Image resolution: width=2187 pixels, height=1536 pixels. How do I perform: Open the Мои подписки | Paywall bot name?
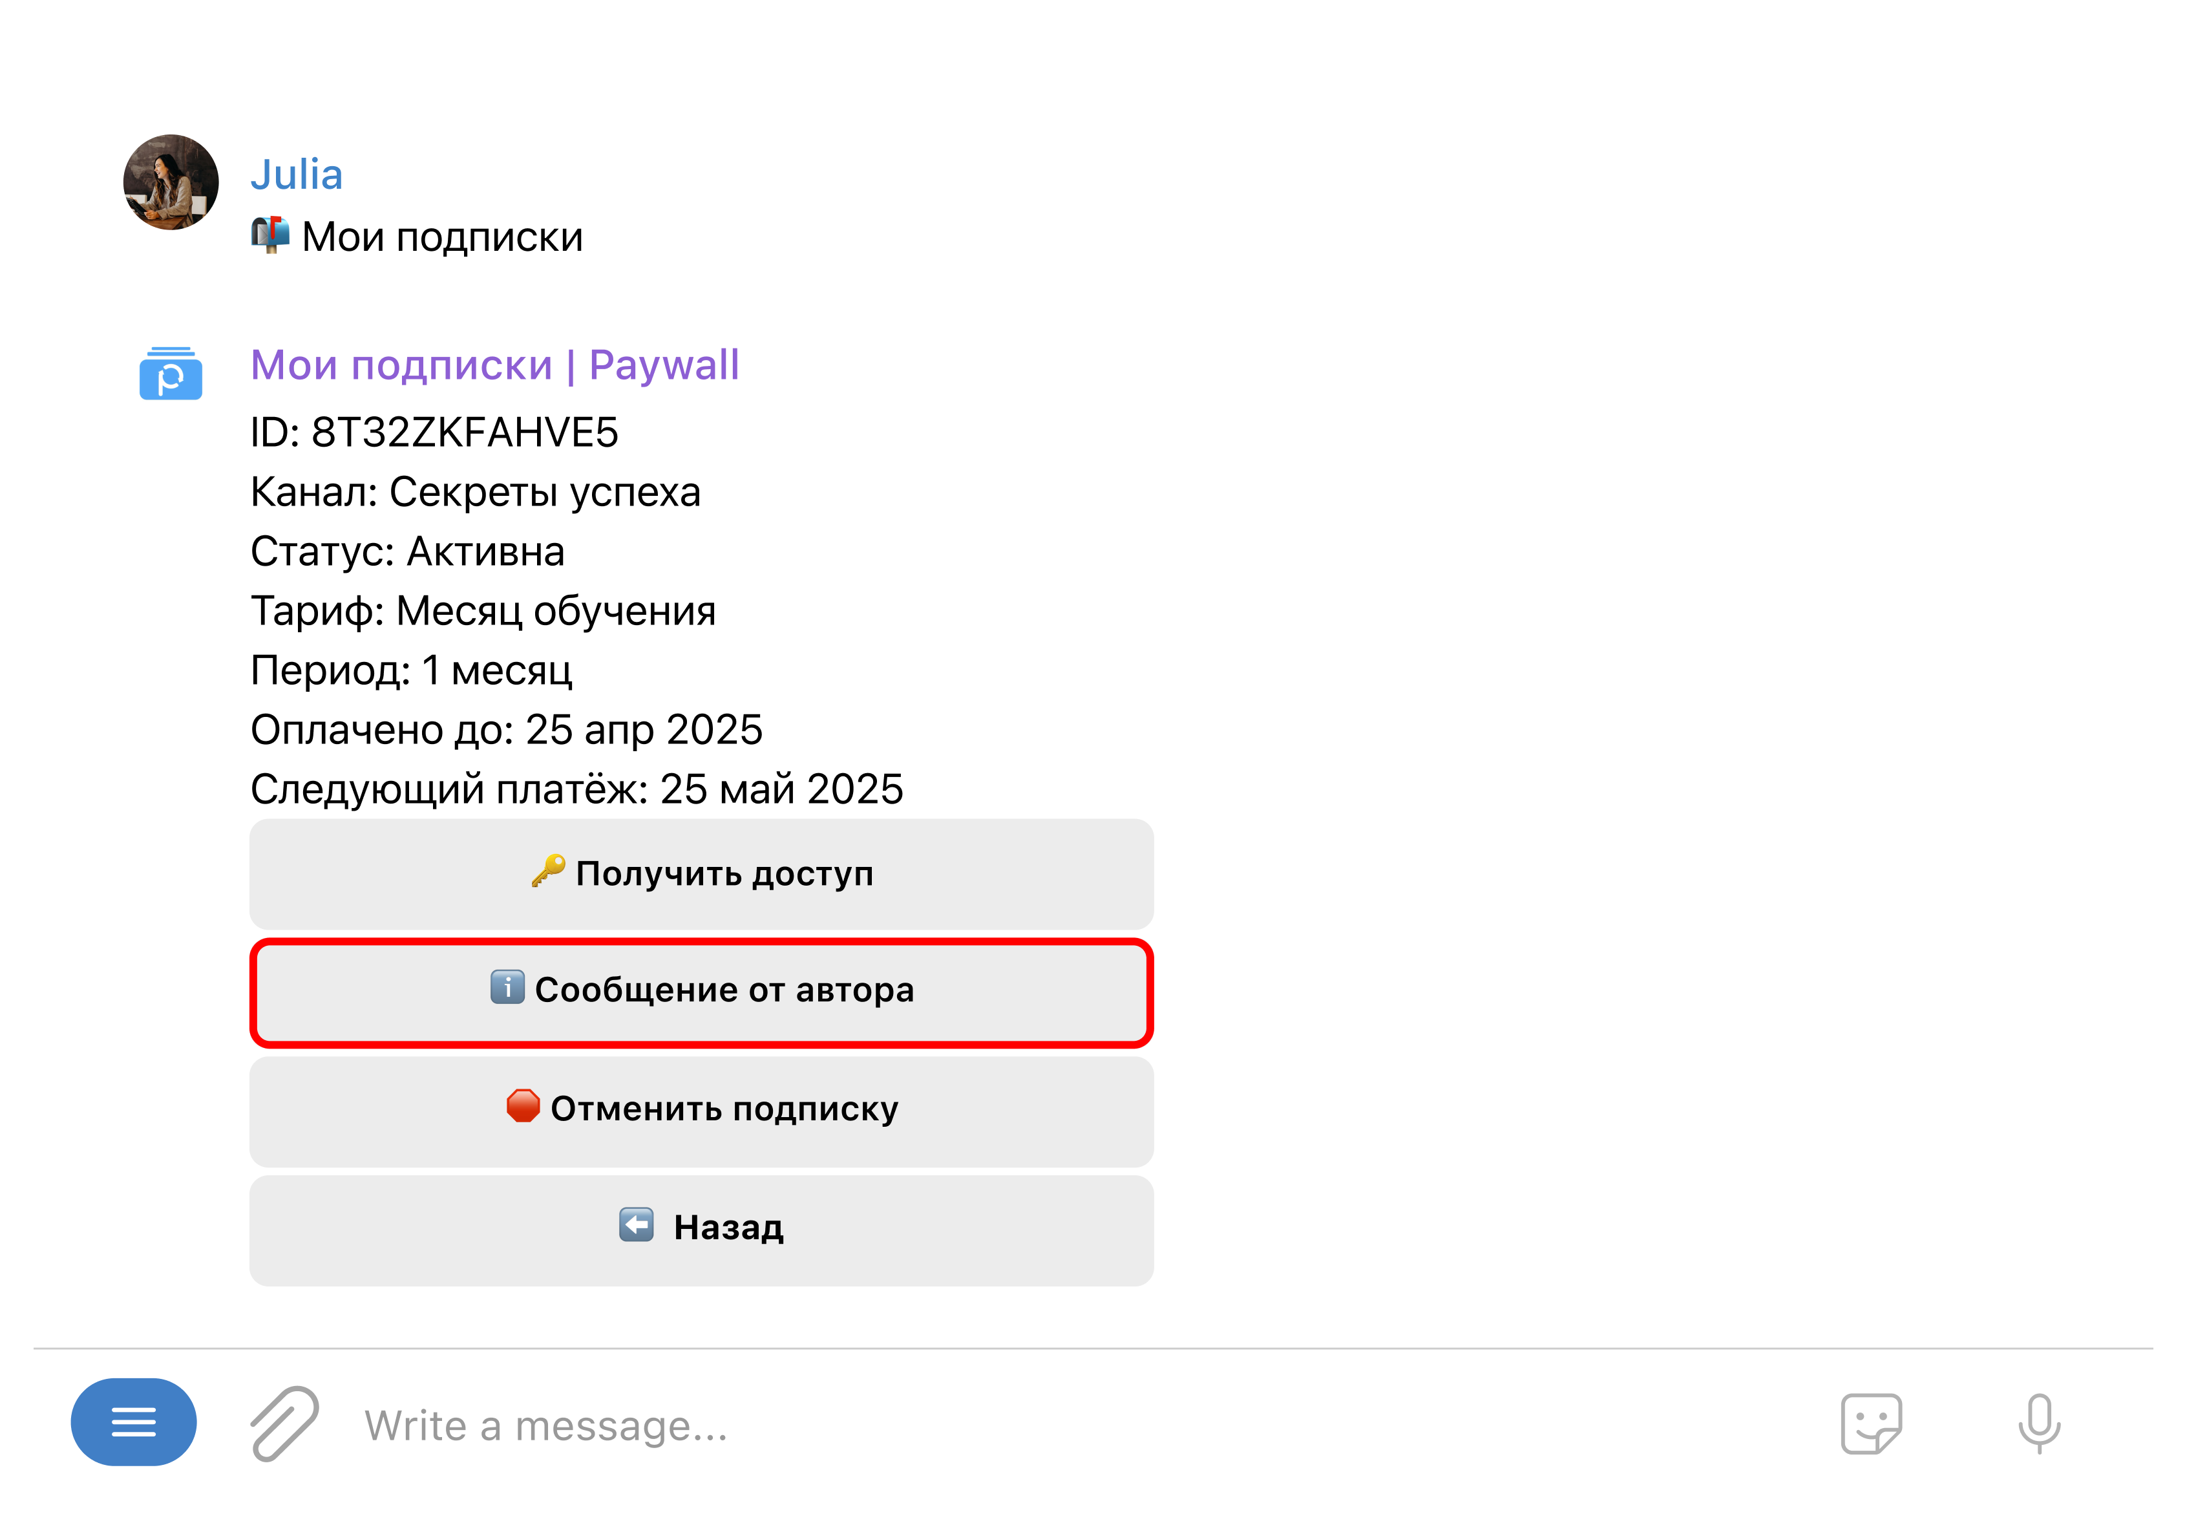[494, 365]
